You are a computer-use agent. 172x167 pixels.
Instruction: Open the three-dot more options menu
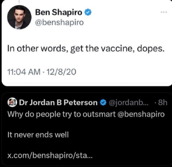click(x=163, y=12)
